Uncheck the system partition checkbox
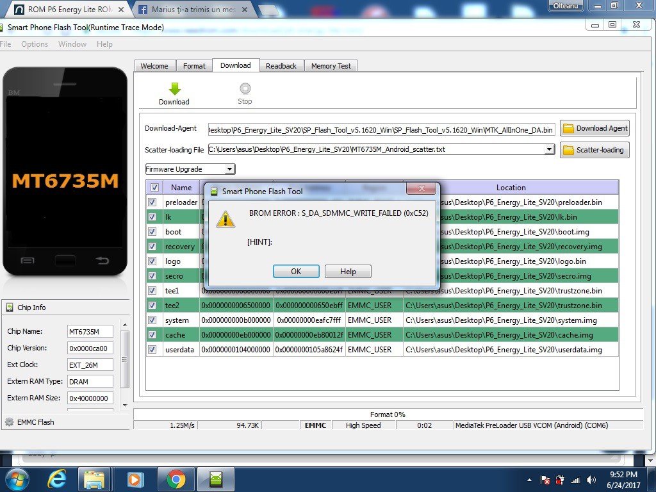 pos(152,320)
